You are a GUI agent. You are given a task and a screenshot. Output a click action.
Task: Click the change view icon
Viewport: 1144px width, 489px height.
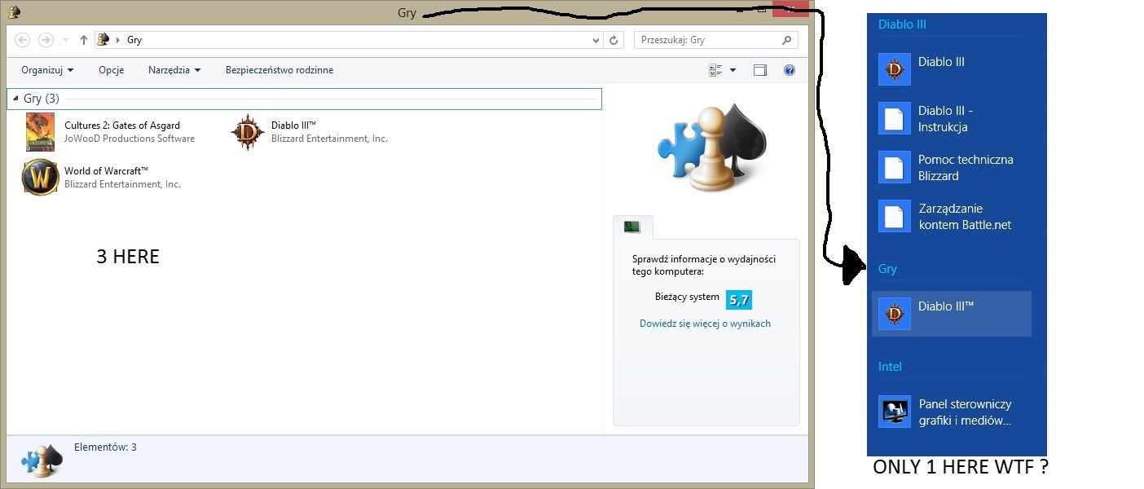coord(715,70)
